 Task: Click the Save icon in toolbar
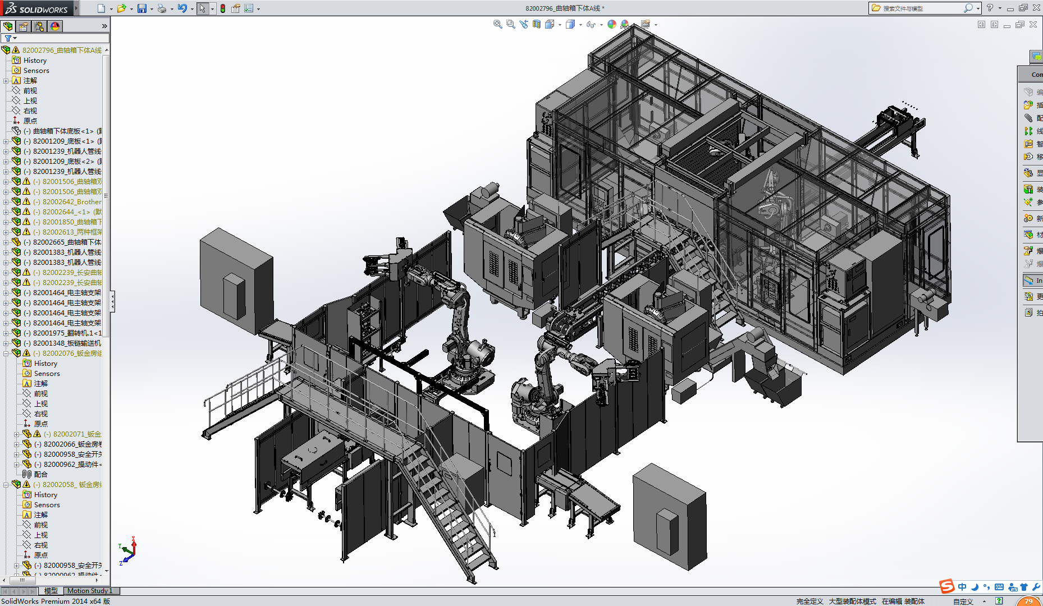142,8
